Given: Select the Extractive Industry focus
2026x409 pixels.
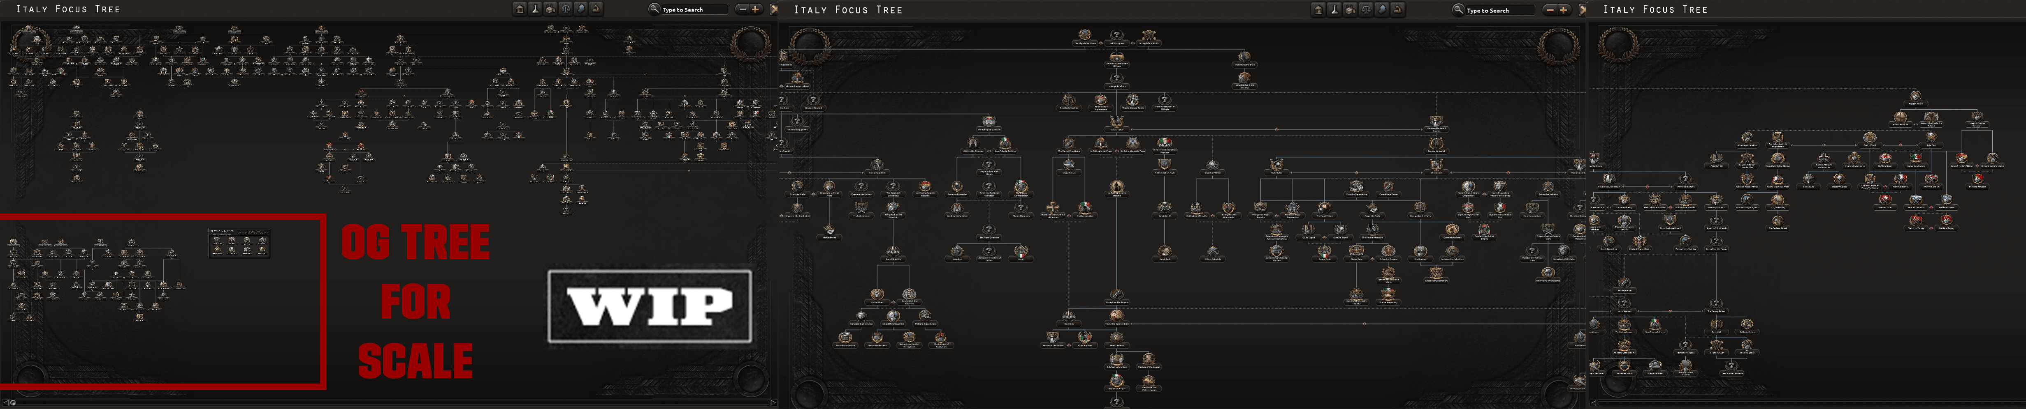Looking at the screenshot, I should [1548, 189].
